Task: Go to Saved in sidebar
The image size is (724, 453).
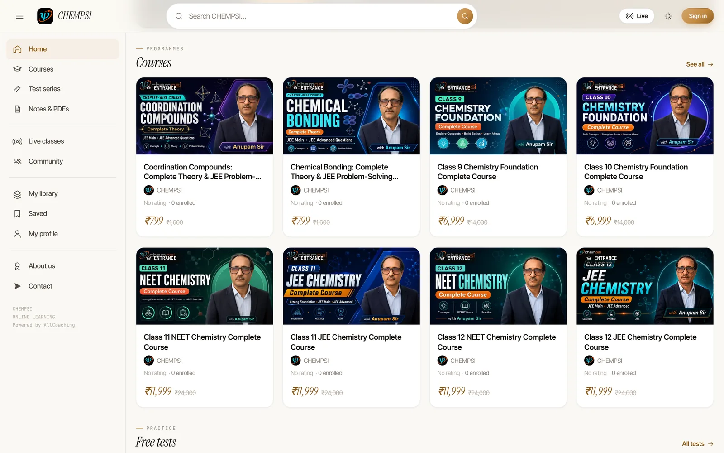Action: click(x=63, y=214)
